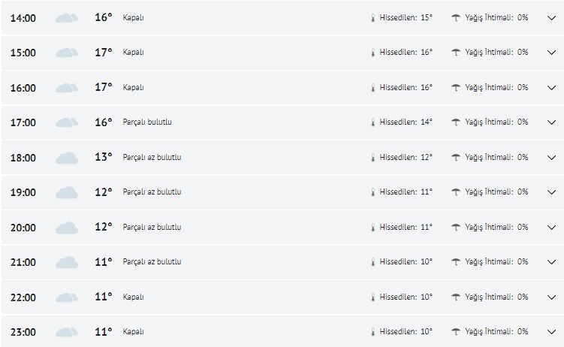Image resolution: width=564 pixels, height=347 pixels.
Task: Click the cloud icon in the 18:00 row
Action: (67, 158)
